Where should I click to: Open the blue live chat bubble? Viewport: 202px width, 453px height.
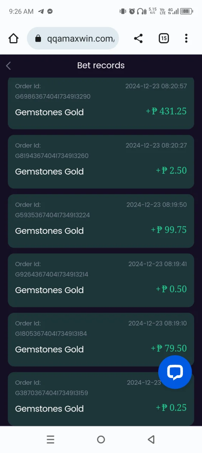tap(175, 372)
